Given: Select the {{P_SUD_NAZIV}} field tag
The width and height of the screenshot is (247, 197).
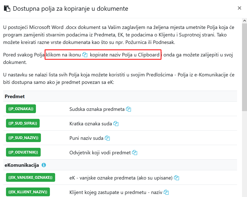Looking at the screenshot, I should [23, 138].
